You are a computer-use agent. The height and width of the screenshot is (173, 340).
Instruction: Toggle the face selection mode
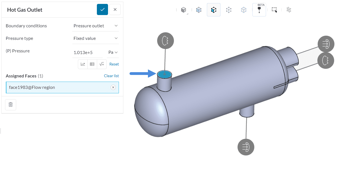point(214,10)
